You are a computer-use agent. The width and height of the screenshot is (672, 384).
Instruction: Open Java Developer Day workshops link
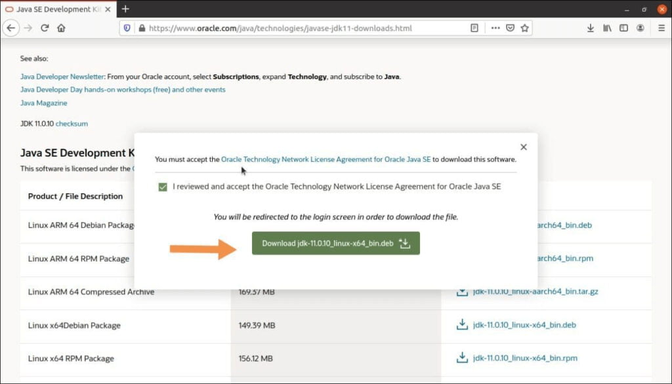123,90
